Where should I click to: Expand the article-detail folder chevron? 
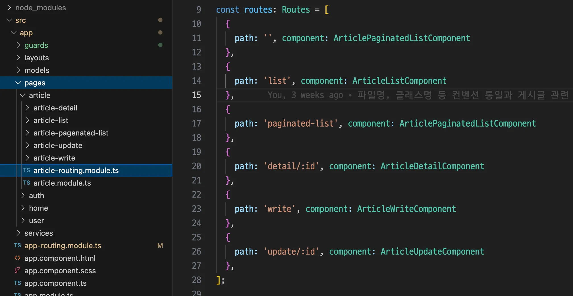tap(27, 108)
